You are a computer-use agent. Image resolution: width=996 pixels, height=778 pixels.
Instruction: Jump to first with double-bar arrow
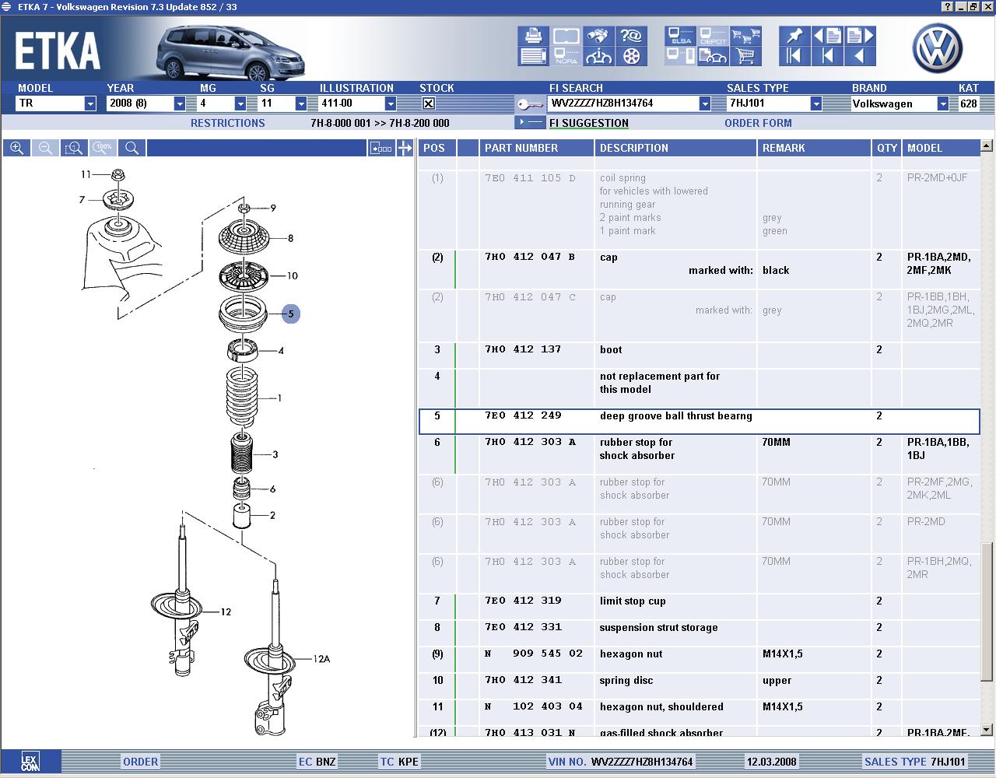click(x=794, y=56)
